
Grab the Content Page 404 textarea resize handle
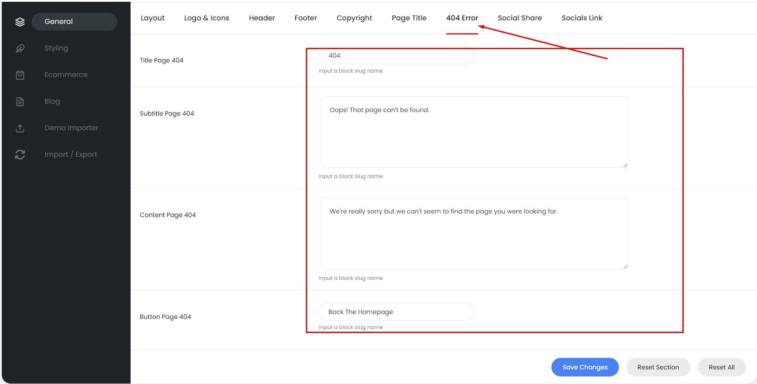(x=625, y=266)
